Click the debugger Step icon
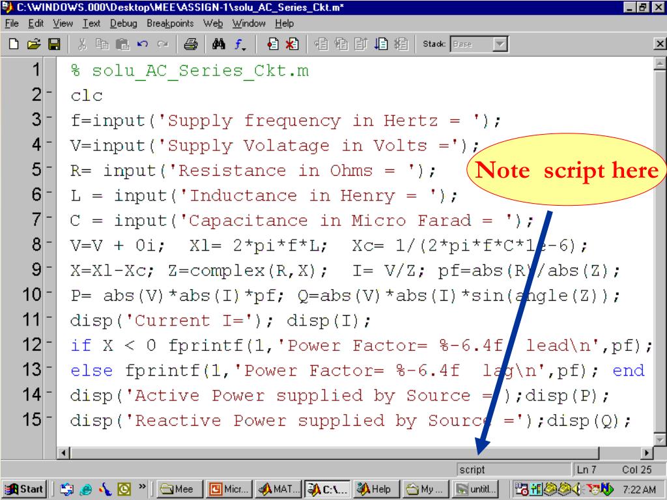Image resolution: width=667 pixels, height=500 pixels. click(x=322, y=44)
